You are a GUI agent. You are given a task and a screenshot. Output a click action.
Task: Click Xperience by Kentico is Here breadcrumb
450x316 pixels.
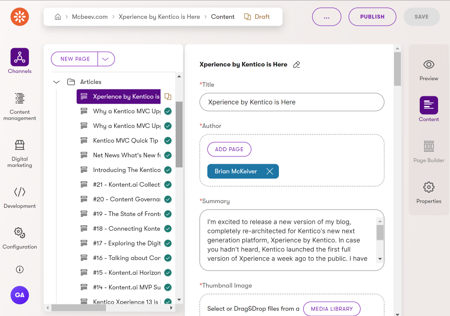pos(159,17)
